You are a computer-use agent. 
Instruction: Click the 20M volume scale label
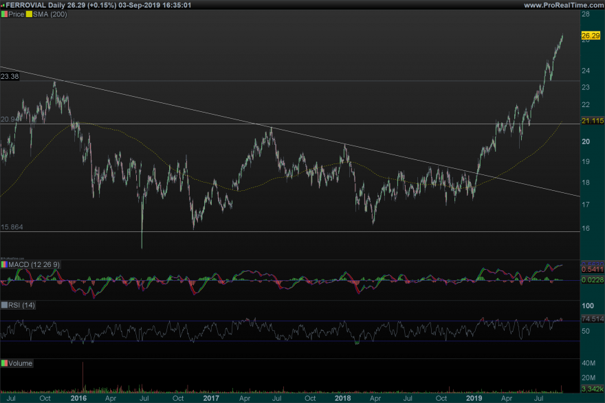pos(588,378)
